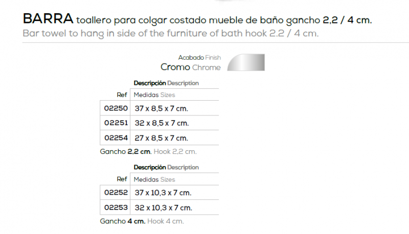Click the 37 x 10,3 x 7 cm. size

pos(163,193)
